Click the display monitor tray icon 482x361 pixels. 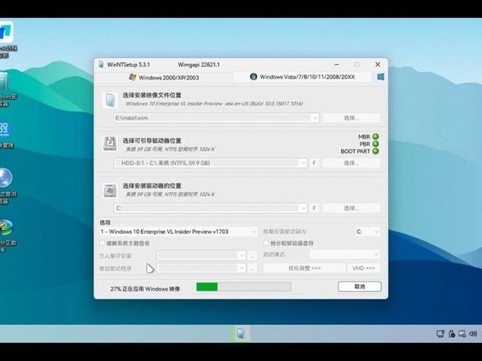pos(462,334)
